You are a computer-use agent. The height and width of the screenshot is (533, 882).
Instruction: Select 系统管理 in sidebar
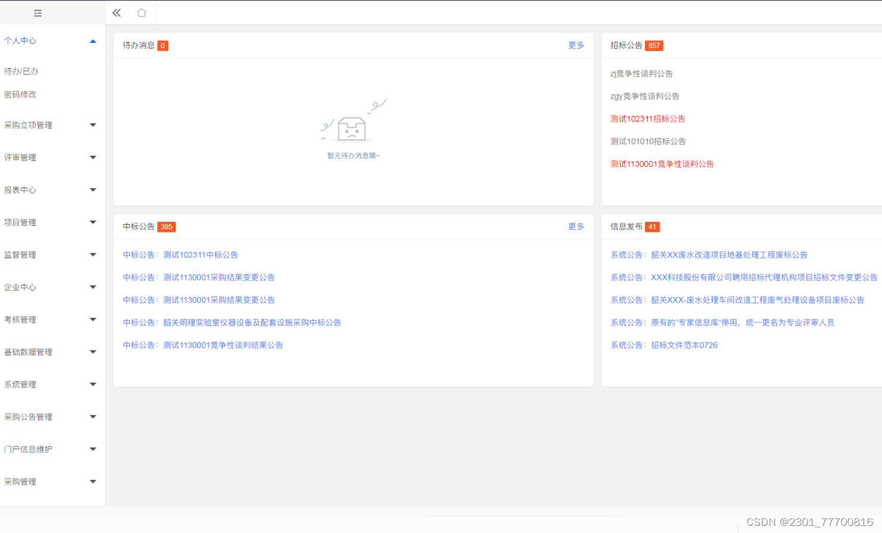point(20,384)
